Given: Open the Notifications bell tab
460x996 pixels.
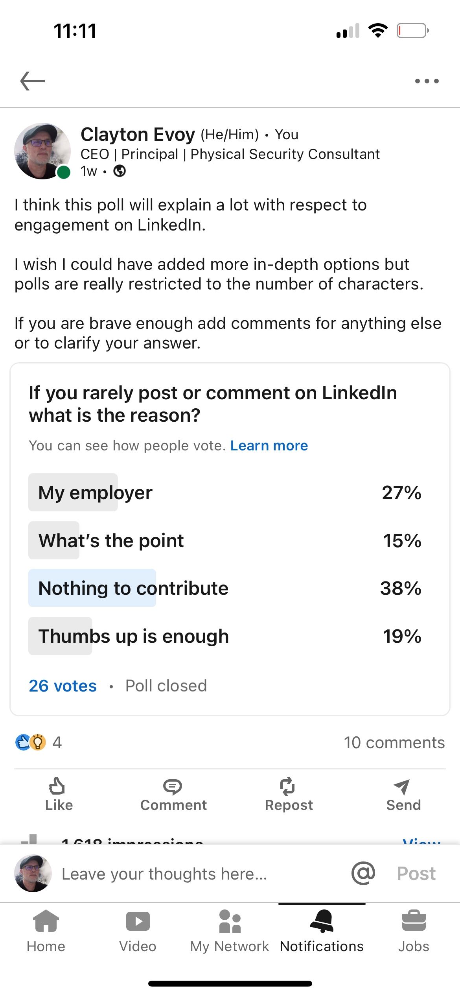Looking at the screenshot, I should pos(322,931).
